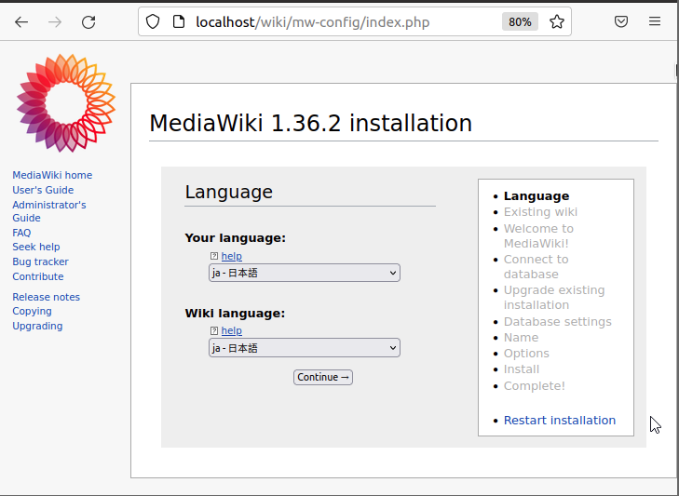The width and height of the screenshot is (679, 496).
Task: Click the Your language: label
Action: pyautogui.click(x=235, y=238)
